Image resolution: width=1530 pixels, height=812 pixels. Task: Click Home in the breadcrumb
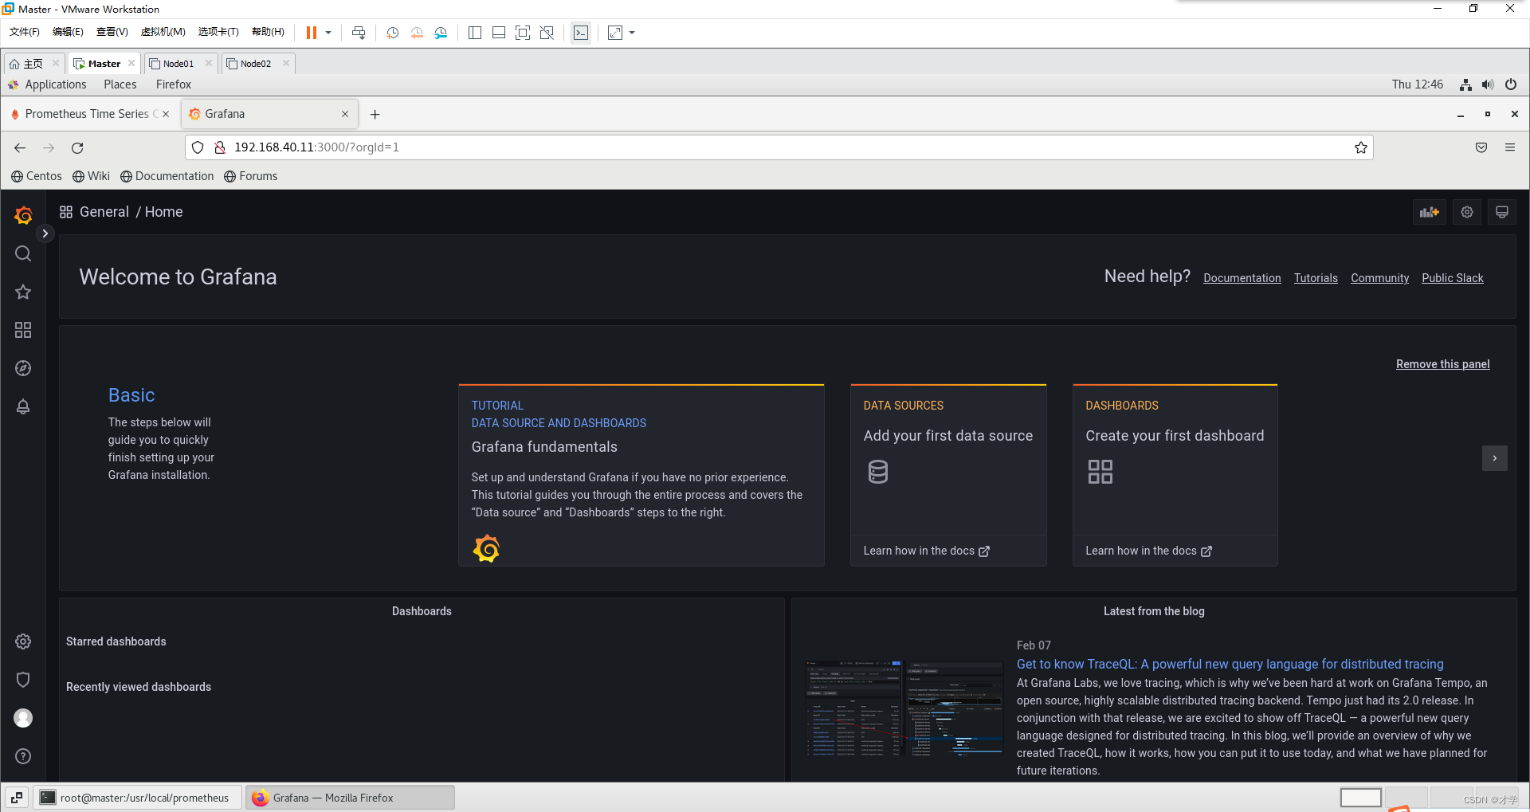164,212
